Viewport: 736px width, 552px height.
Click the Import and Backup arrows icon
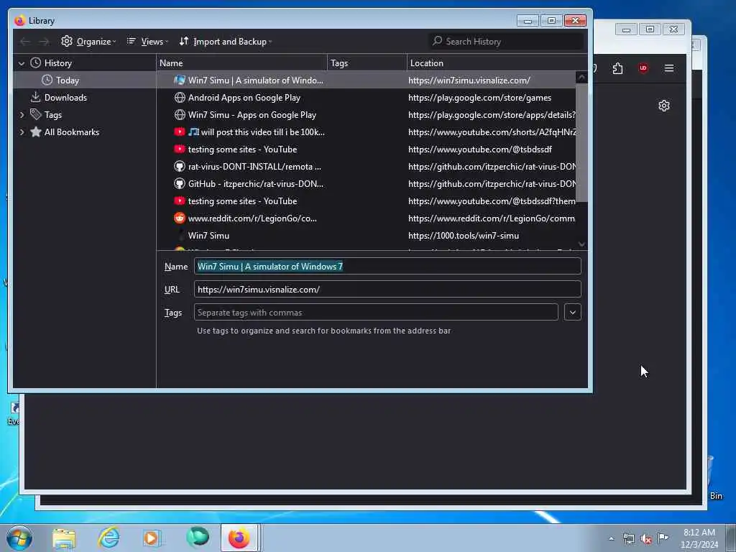(184, 41)
